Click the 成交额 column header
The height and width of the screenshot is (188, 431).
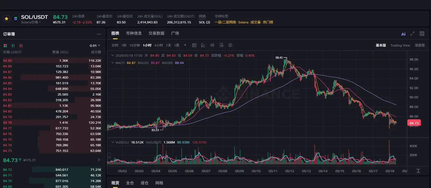pyautogui.click(x=96, y=52)
